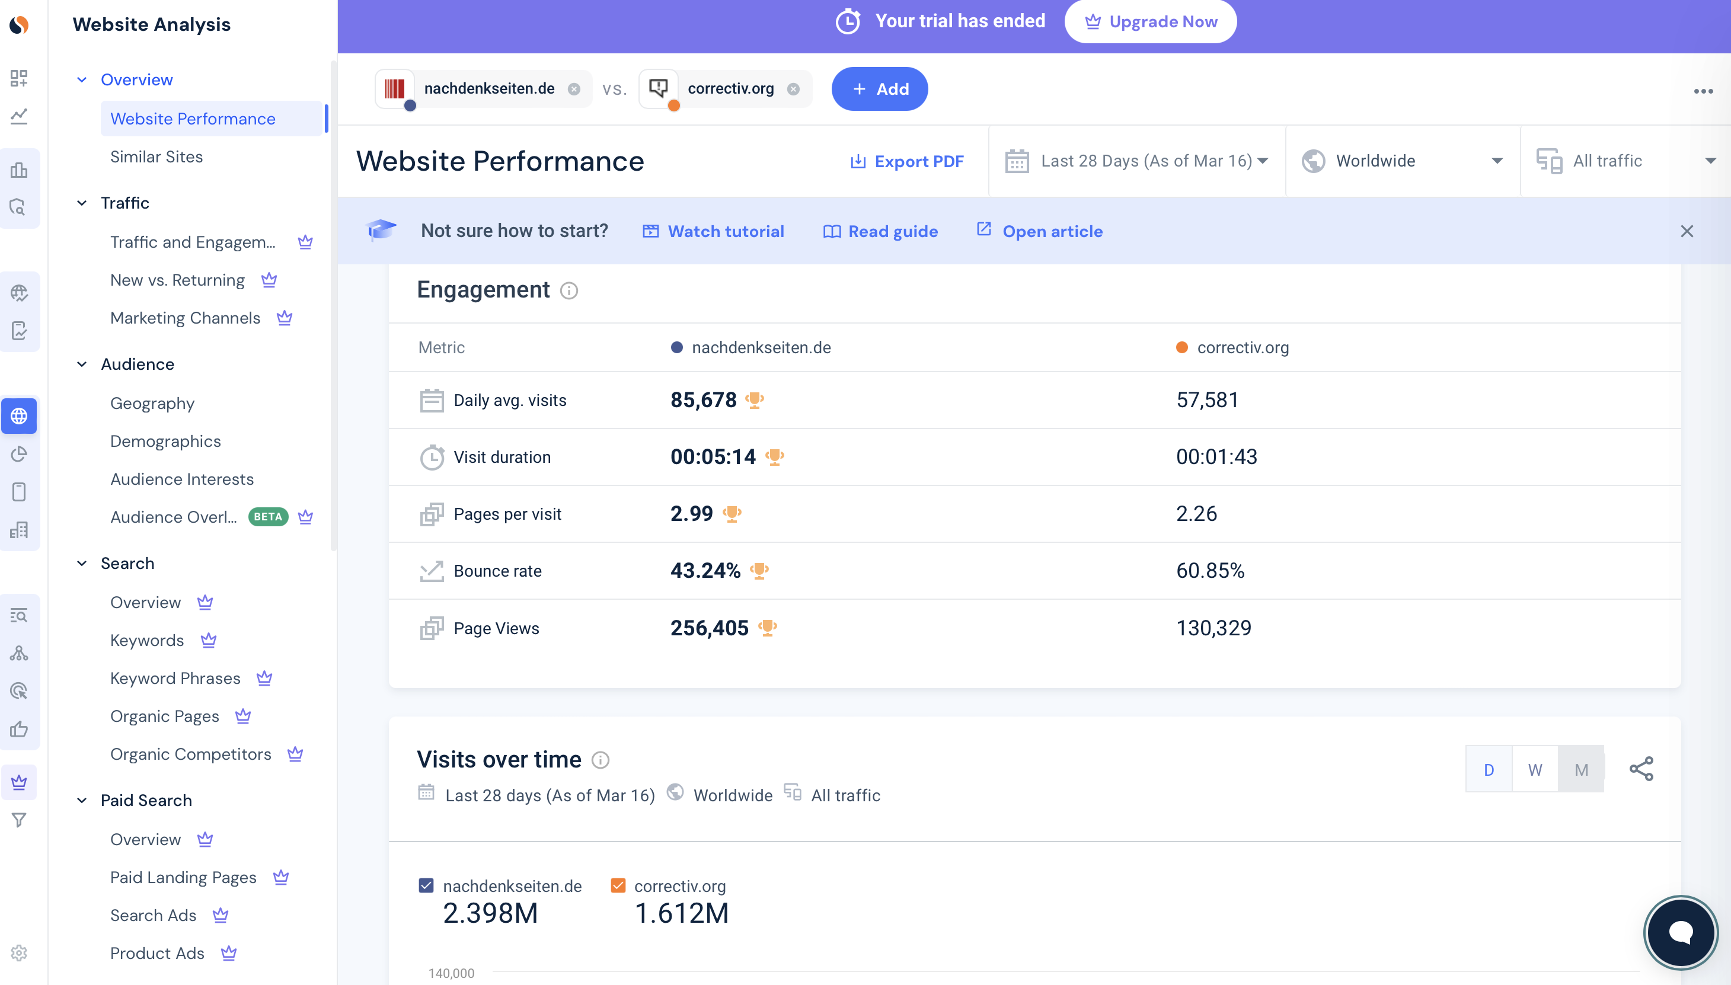
Task: Open Paid Landing Pages item
Action: click(x=183, y=878)
